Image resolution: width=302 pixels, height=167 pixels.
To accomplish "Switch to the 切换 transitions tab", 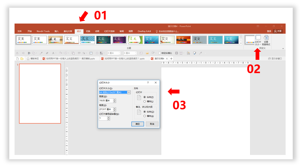I will [88, 31].
